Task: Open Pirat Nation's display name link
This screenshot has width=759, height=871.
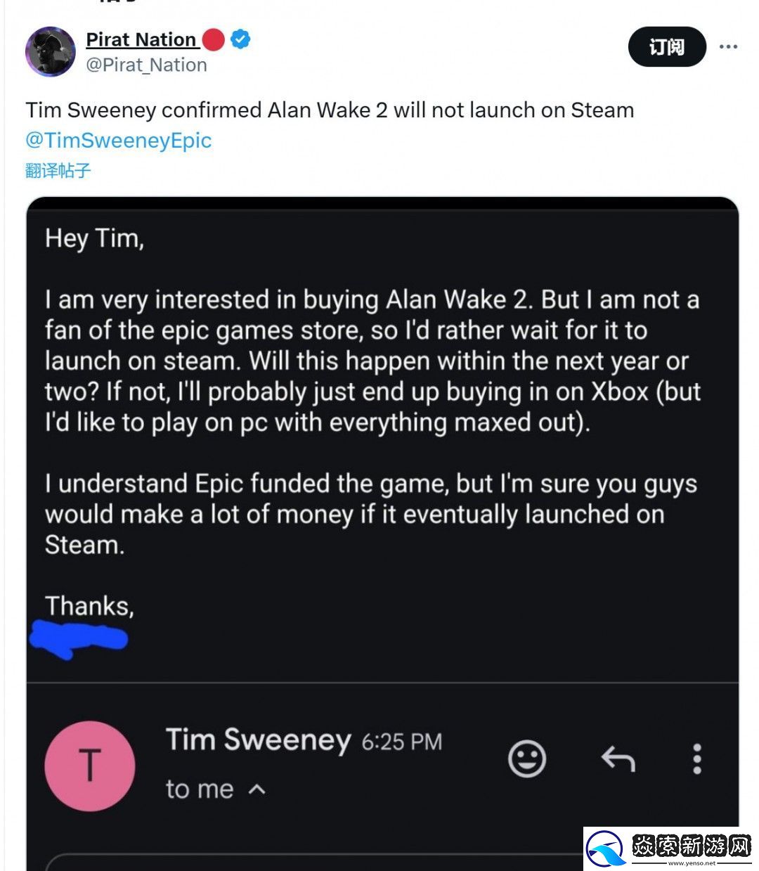Action: (x=141, y=39)
